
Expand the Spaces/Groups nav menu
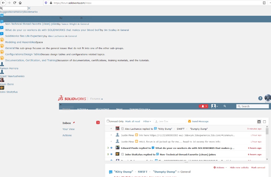pyautogui.click(x=140, y=109)
